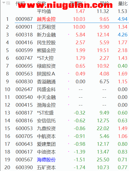Click stock code 600901

pos(24,27)
